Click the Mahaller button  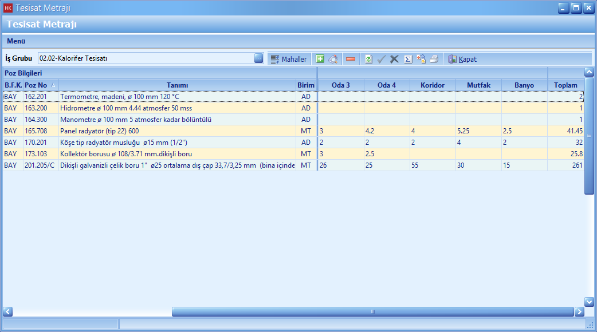pyautogui.click(x=289, y=59)
